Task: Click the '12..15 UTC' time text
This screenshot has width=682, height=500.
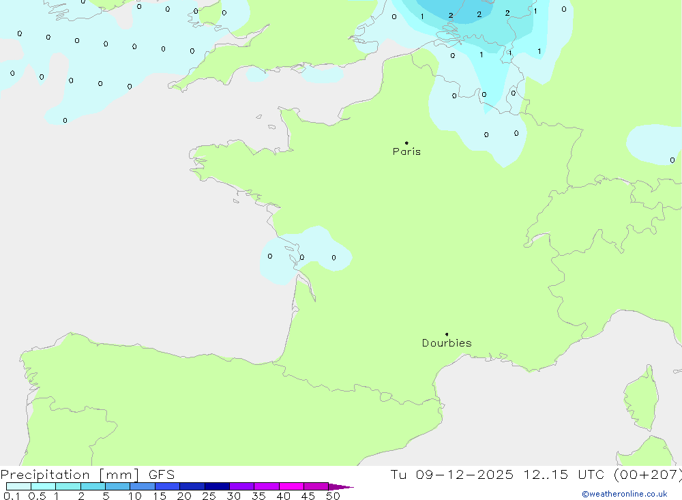Action: click(x=563, y=474)
